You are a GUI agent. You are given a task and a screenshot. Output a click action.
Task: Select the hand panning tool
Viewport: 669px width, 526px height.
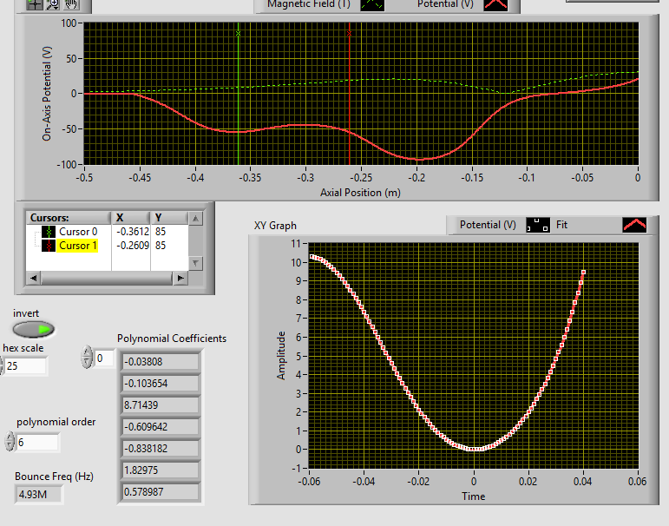pyautogui.click(x=69, y=3)
